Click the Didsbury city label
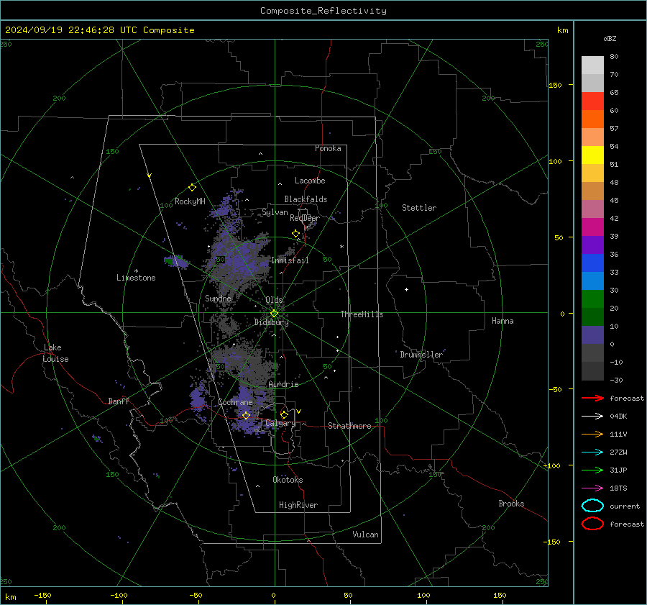Viewport: 647px width, 605px height. coord(271,322)
